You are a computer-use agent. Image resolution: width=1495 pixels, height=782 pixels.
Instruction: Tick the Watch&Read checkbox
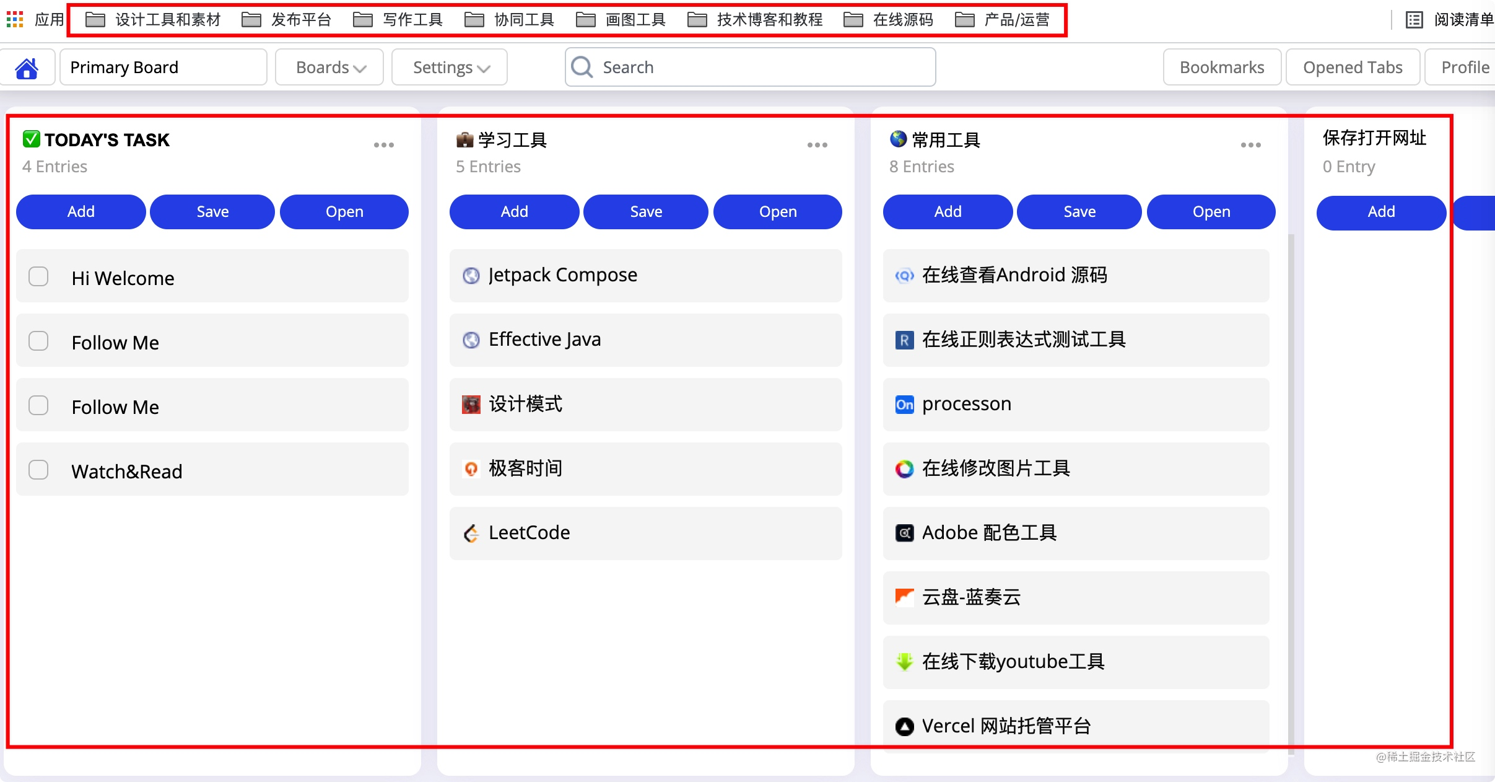[x=38, y=470]
